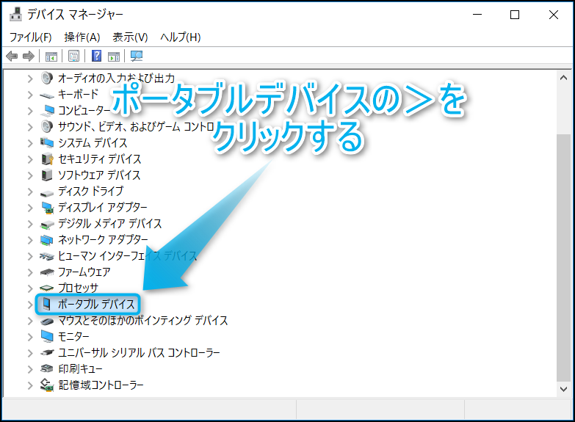
Task: Click the scrollbar down arrow
Action: click(563, 389)
